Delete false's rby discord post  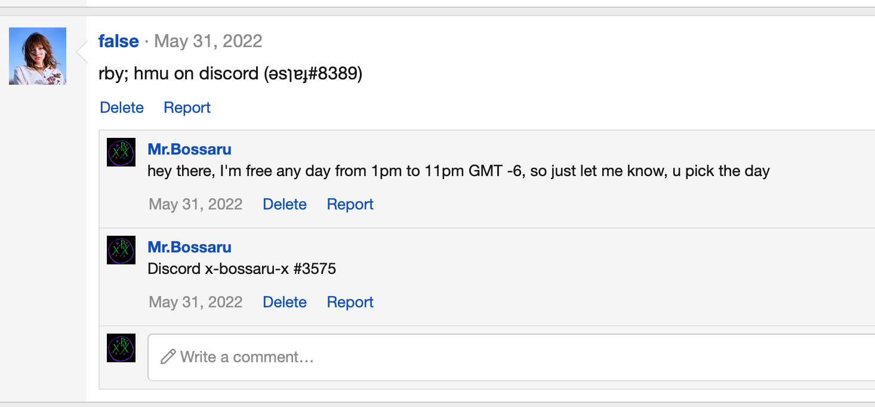[122, 107]
